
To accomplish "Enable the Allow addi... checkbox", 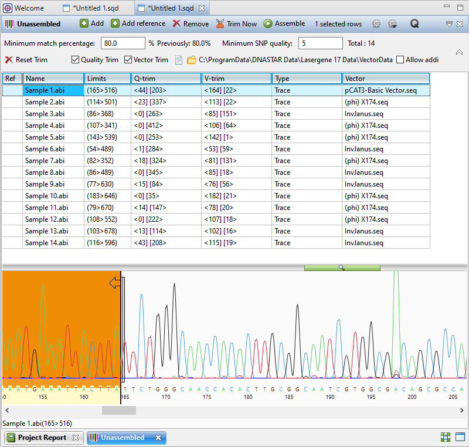I will coord(400,60).
